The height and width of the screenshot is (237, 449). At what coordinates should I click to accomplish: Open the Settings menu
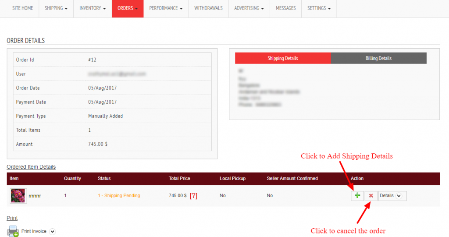pyautogui.click(x=319, y=8)
